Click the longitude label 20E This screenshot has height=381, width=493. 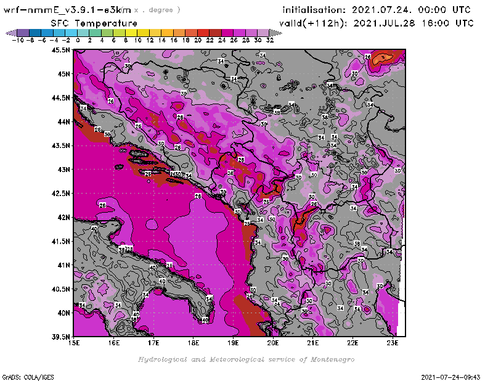coord(273,343)
